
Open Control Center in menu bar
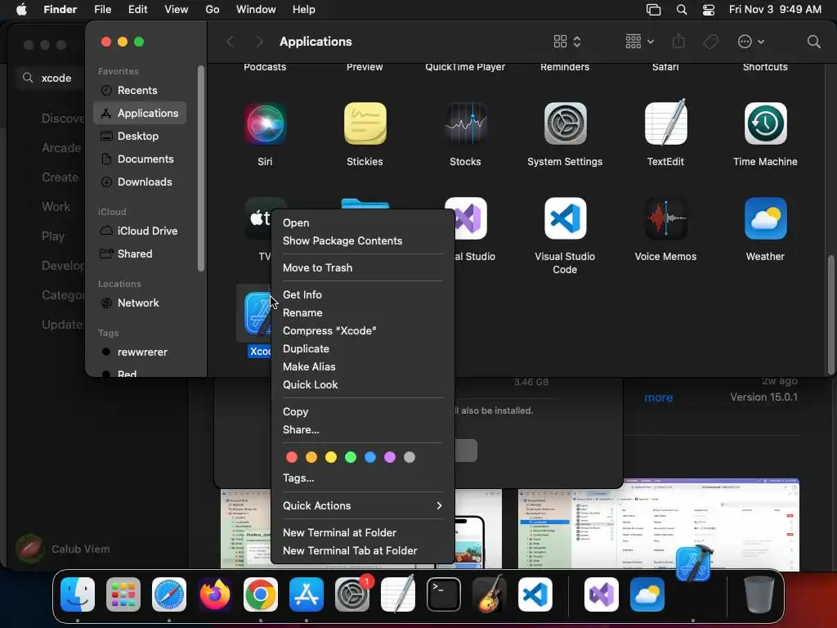click(709, 10)
